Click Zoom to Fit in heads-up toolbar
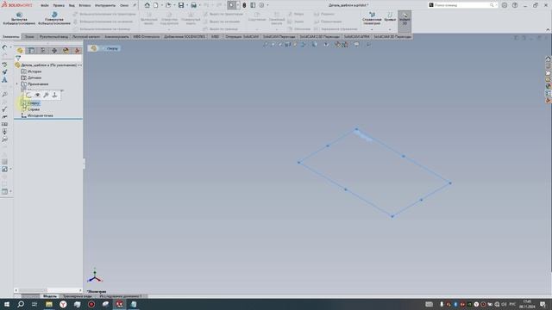This screenshot has height=310, width=552. pos(266,45)
